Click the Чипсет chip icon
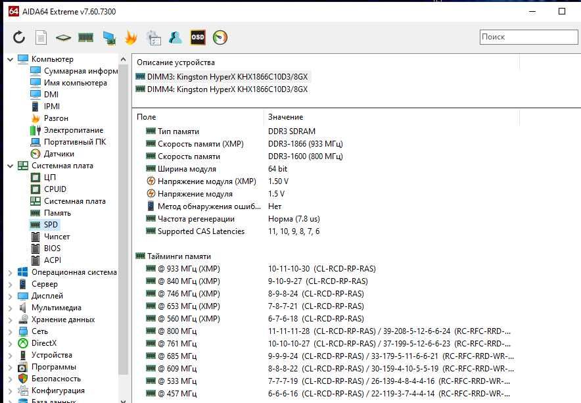 [x=35, y=237]
